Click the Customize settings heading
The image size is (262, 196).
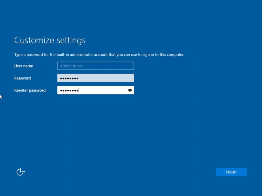(x=50, y=40)
